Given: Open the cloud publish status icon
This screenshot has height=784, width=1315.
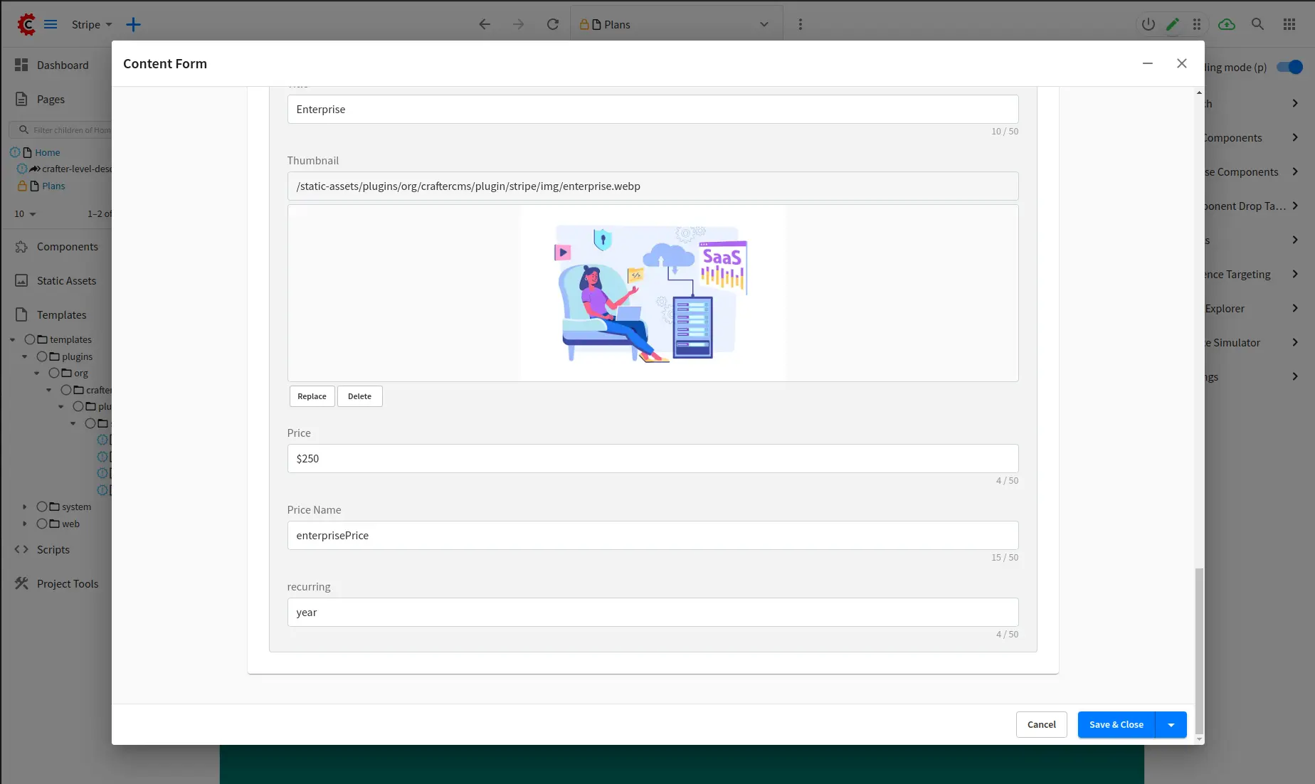Looking at the screenshot, I should 1226,24.
